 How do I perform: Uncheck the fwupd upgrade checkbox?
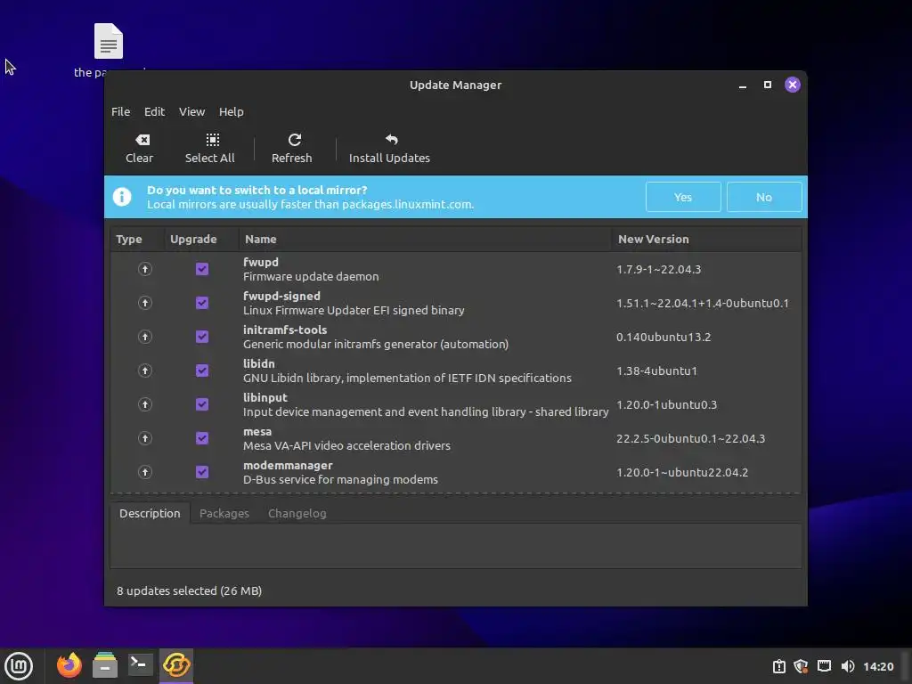[x=202, y=269]
